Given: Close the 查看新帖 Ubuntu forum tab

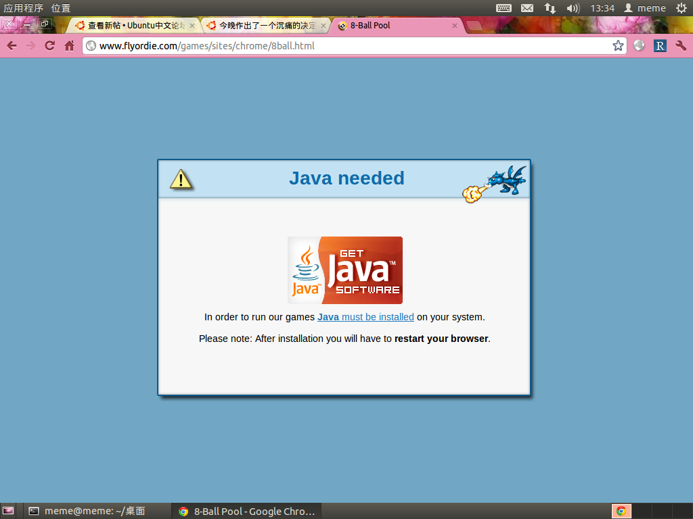Looking at the screenshot, I should (192, 26).
